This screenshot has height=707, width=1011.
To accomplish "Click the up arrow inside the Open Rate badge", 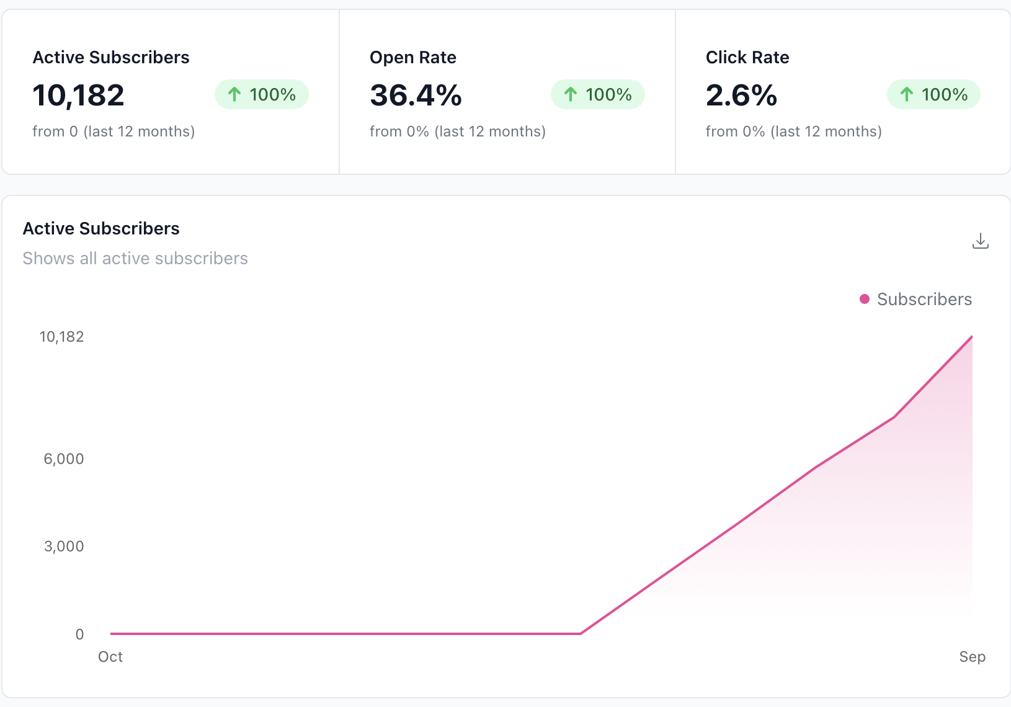I will (x=570, y=94).
